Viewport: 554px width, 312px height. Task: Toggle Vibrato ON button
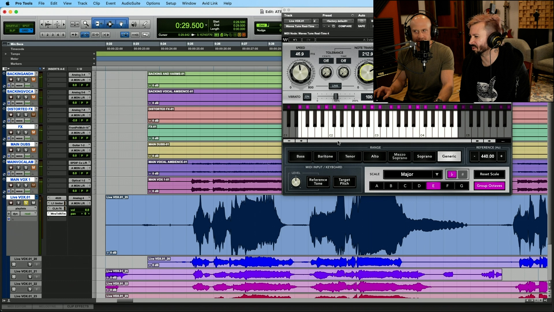[x=307, y=97]
